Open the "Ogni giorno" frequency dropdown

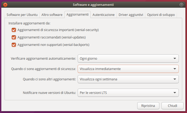point(128,58)
